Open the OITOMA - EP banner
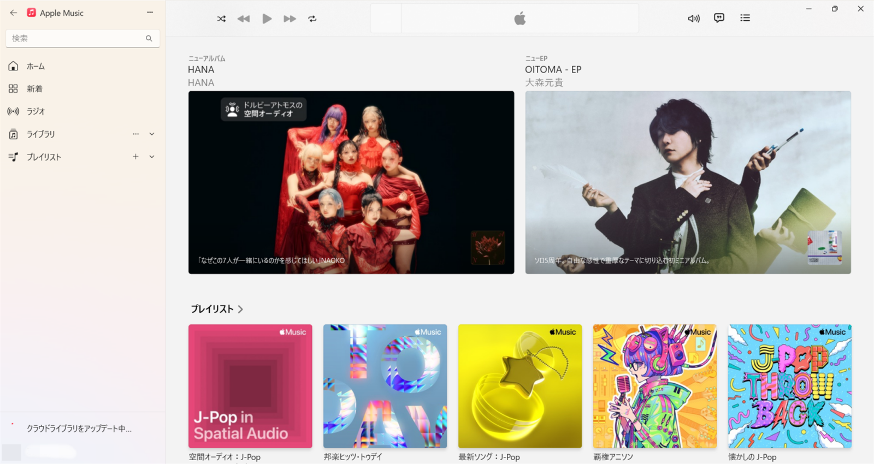The image size is (874, 464). coord(688,182)
